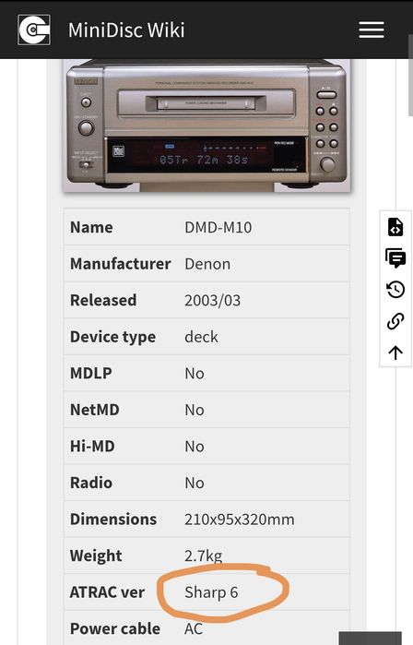This screenshot has width=413, height=645.
Task: Select the manufacturer value Denon
Action: coord(207,264)
